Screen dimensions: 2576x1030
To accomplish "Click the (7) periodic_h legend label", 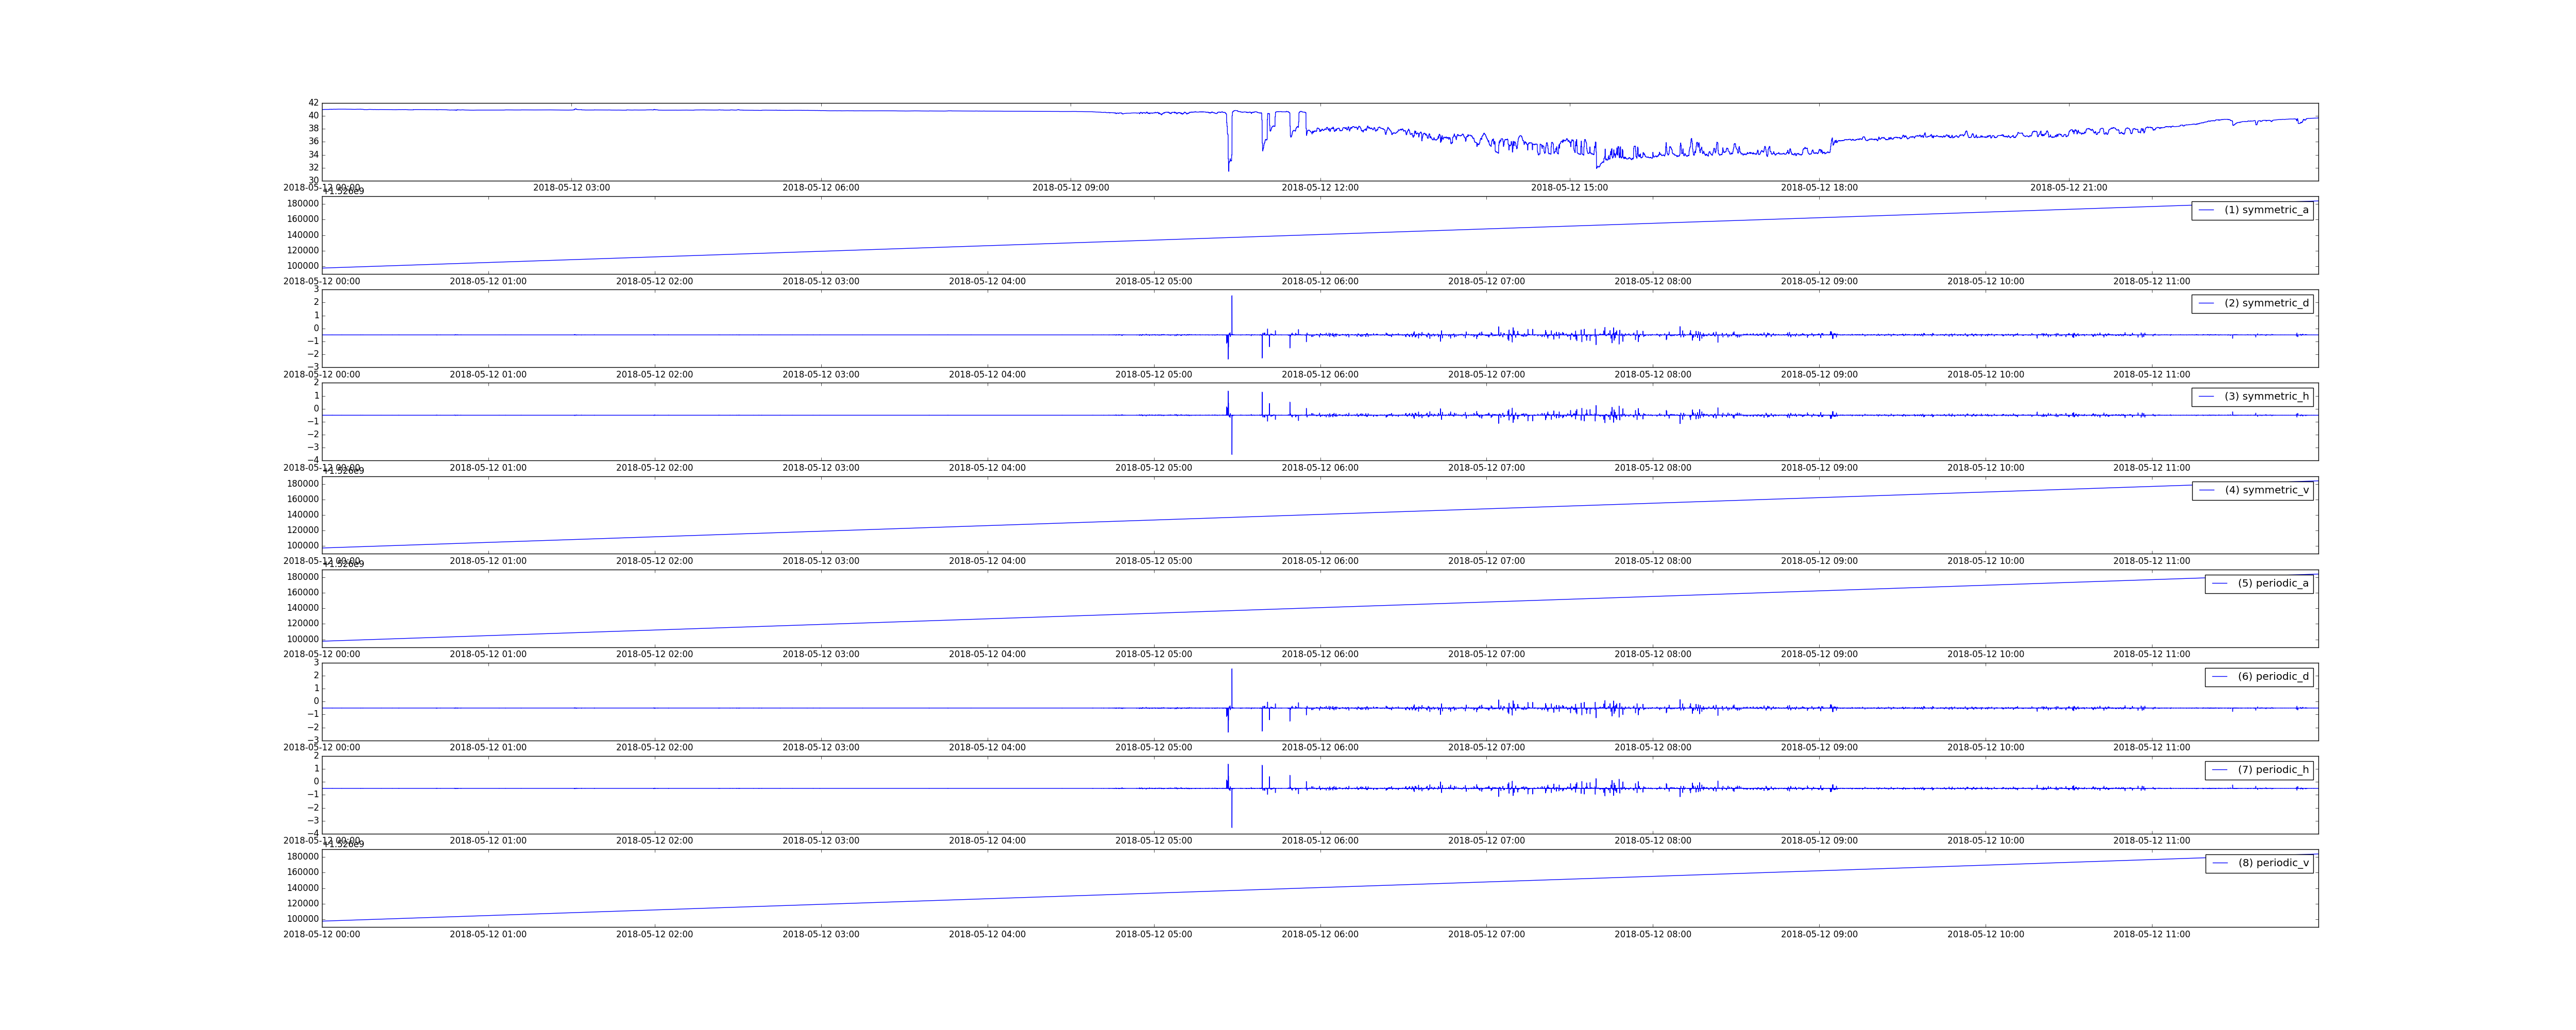I will point(2273,770).
